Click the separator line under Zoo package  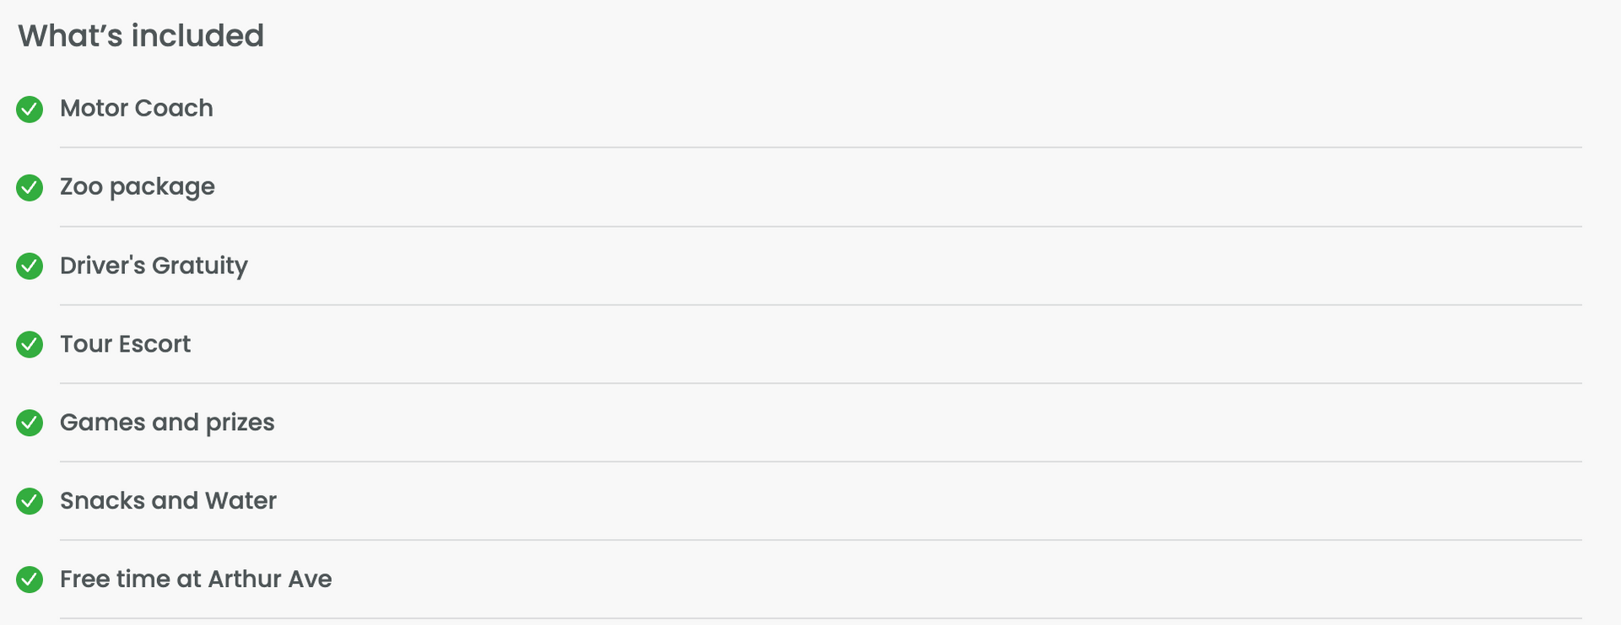click(x=821, y=226)
